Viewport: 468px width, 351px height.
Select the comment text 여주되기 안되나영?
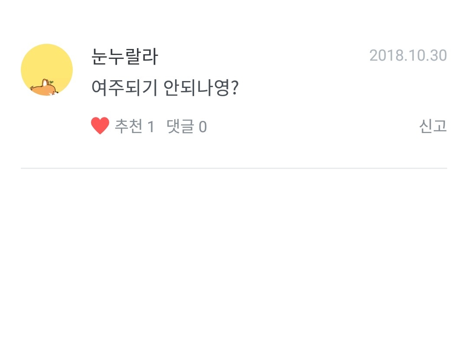166,89
